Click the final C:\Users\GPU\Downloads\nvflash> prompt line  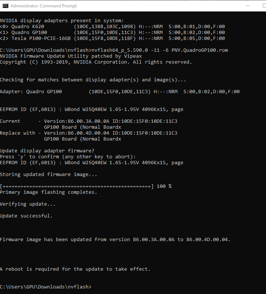[46, 287]
